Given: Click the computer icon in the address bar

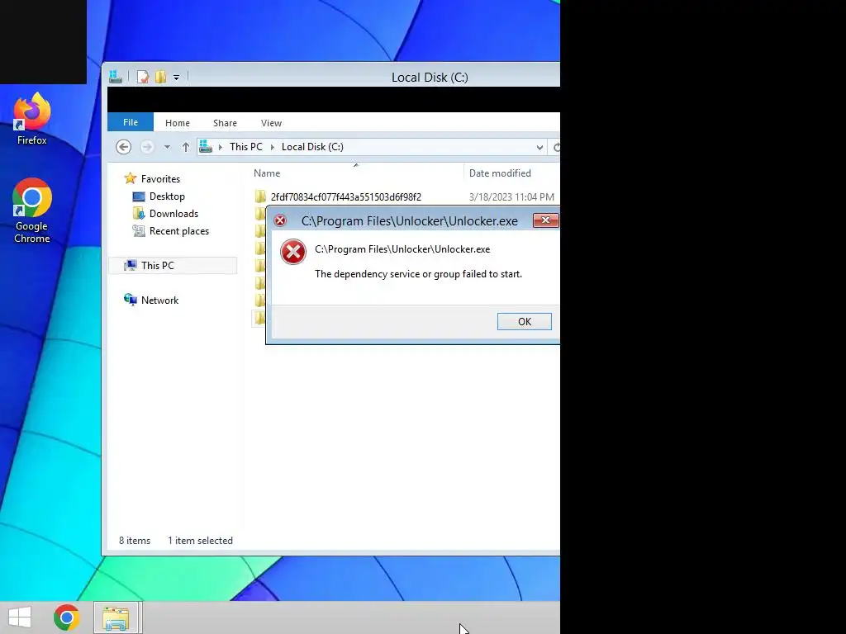Looking at the screenshot, I should click(206, 147).
